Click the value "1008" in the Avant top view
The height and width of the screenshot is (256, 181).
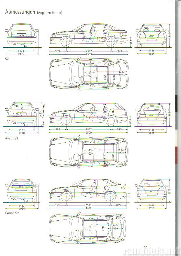coord(121,153)
